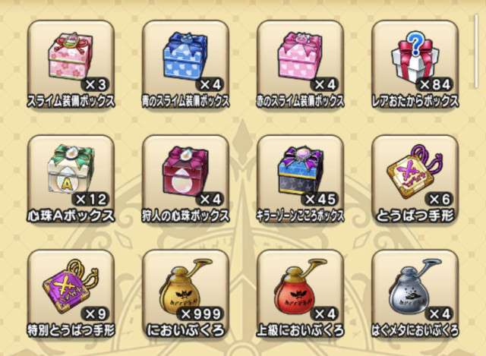The image size is (486, 356).
Task: Open the 青のスライム装備ボックス blue box
Action: click(x=185, y=64)
